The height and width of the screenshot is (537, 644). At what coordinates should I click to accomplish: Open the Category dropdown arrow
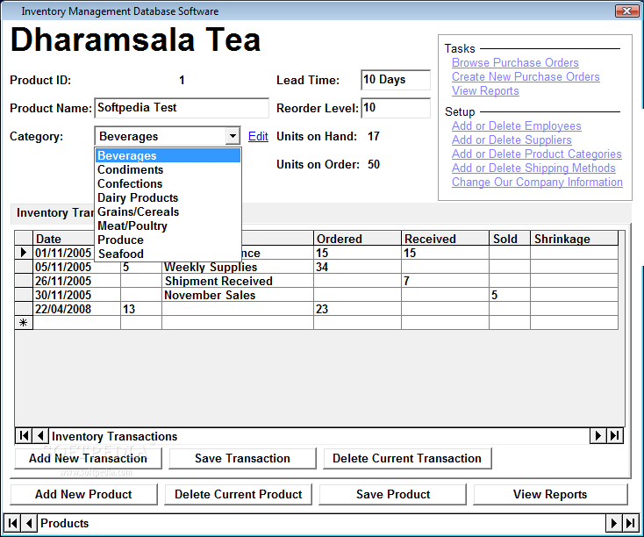(233, 136)
